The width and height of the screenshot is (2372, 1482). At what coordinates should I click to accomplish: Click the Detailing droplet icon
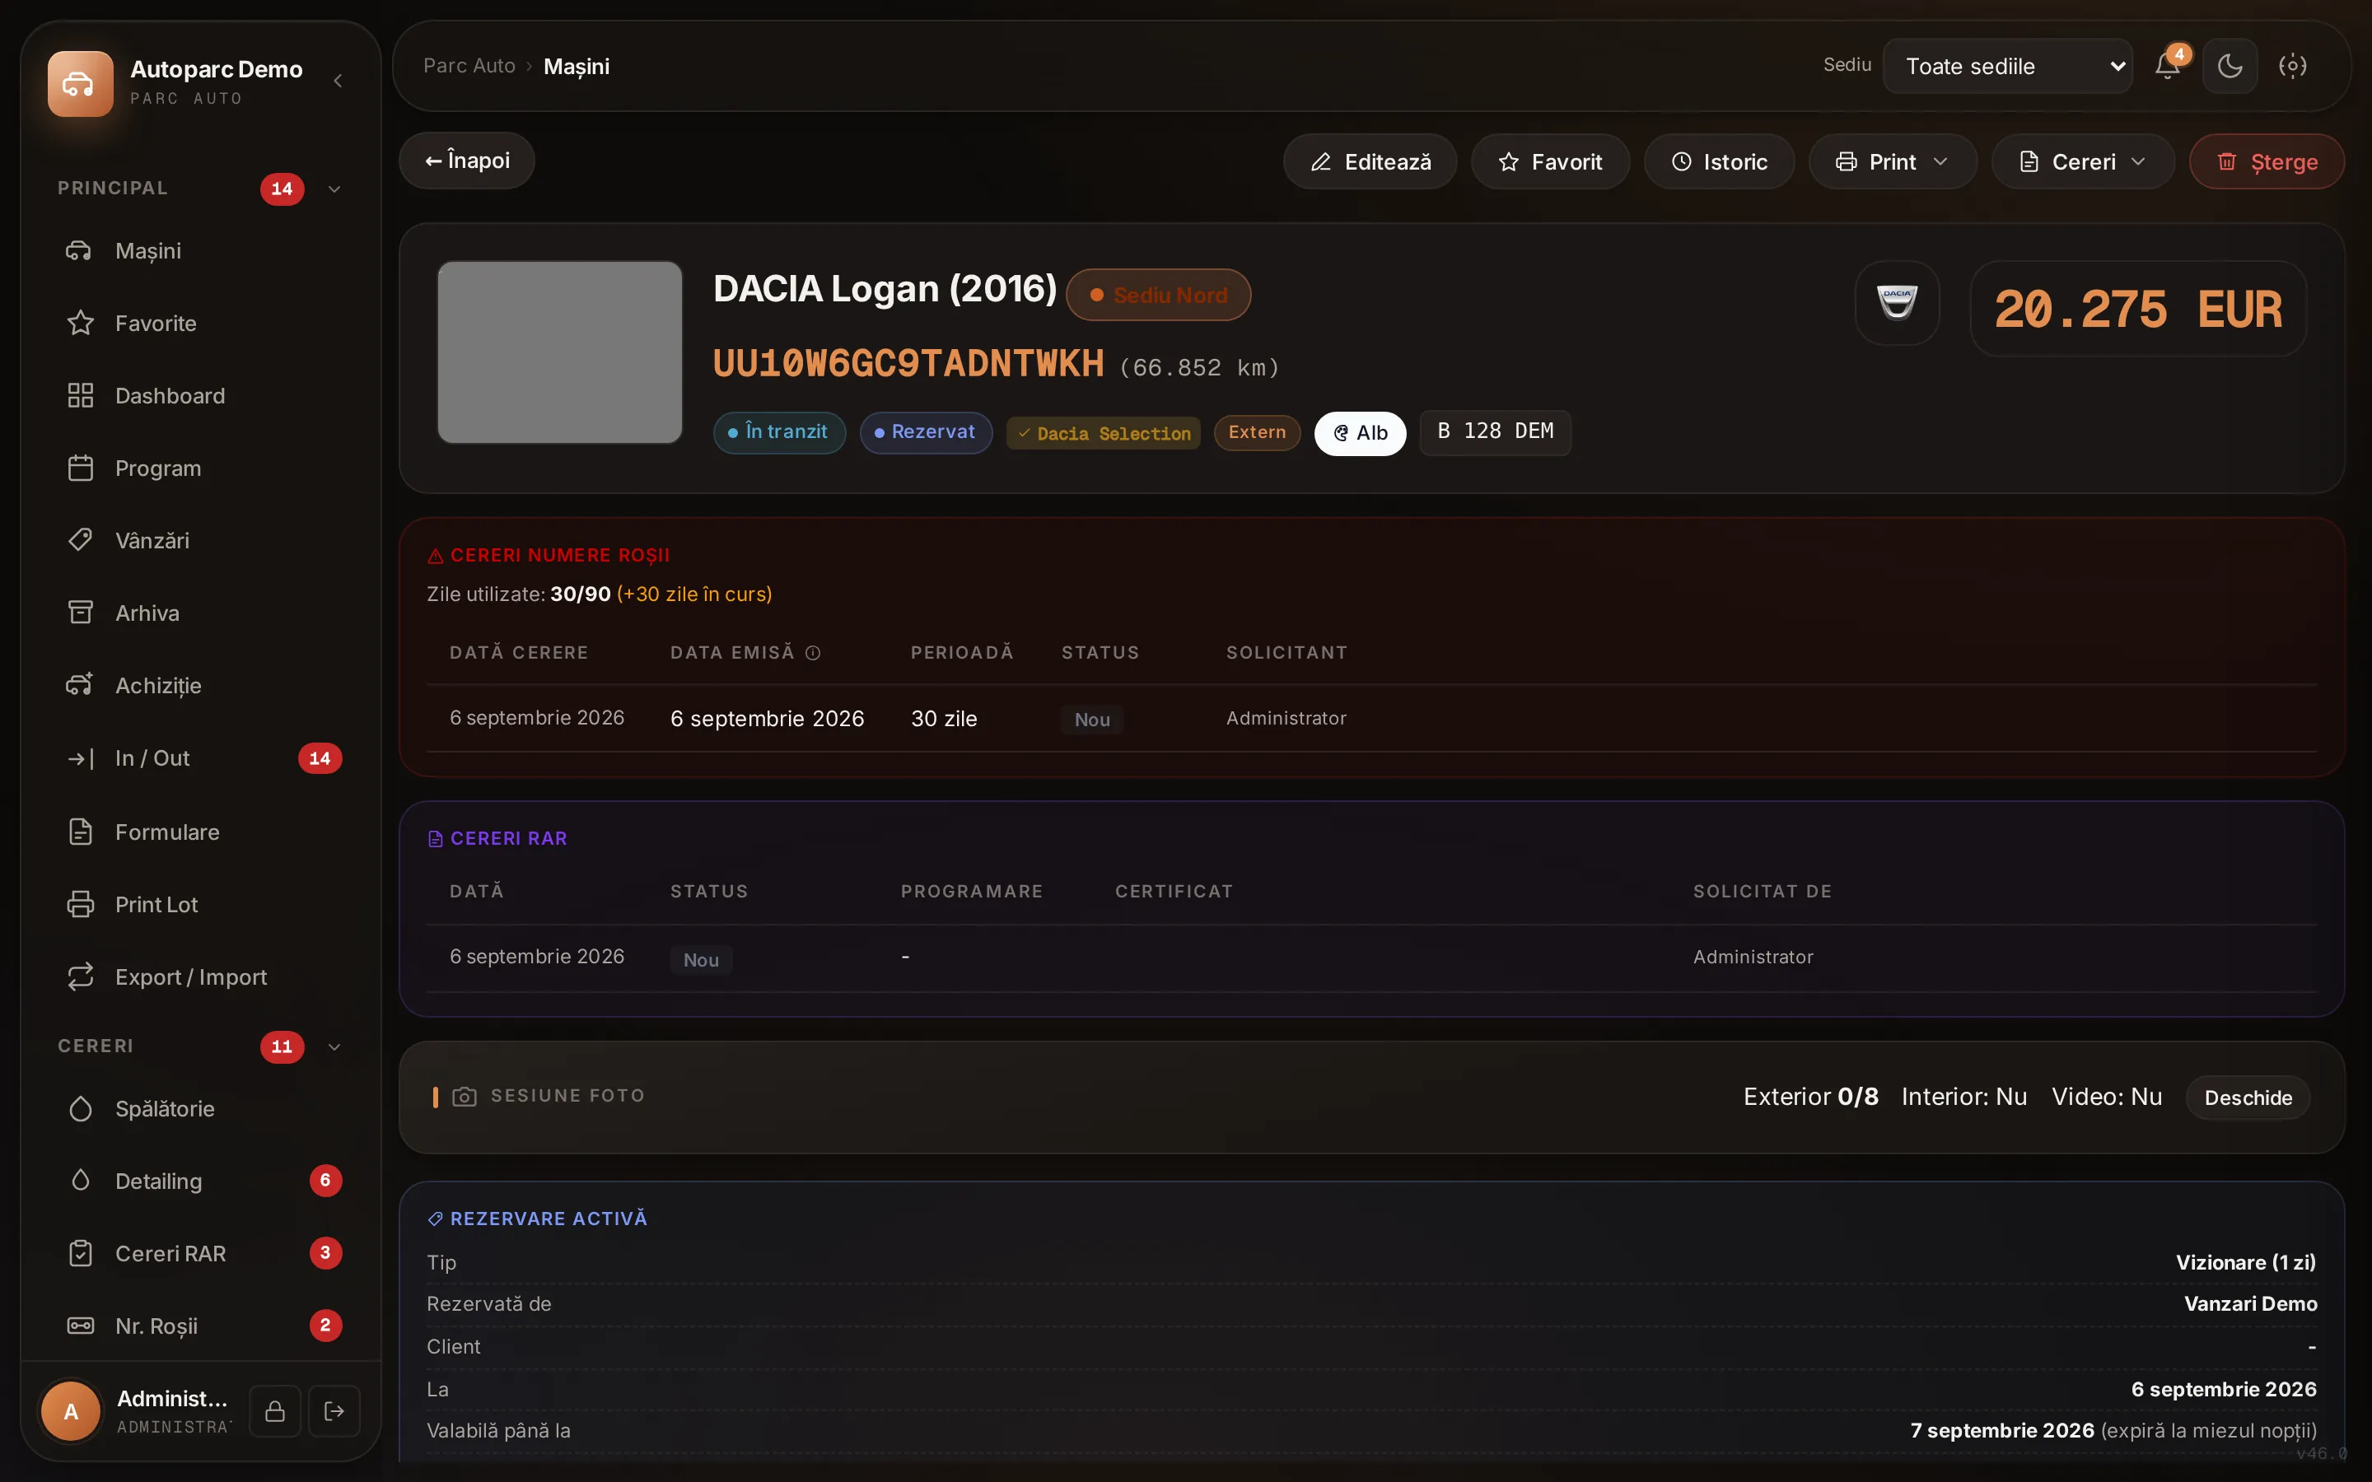81,1181
